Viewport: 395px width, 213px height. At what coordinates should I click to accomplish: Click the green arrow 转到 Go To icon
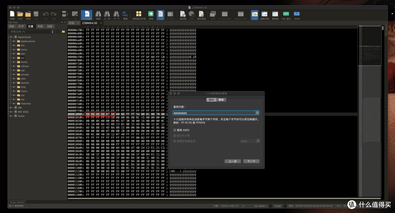[x=151, y=15]
